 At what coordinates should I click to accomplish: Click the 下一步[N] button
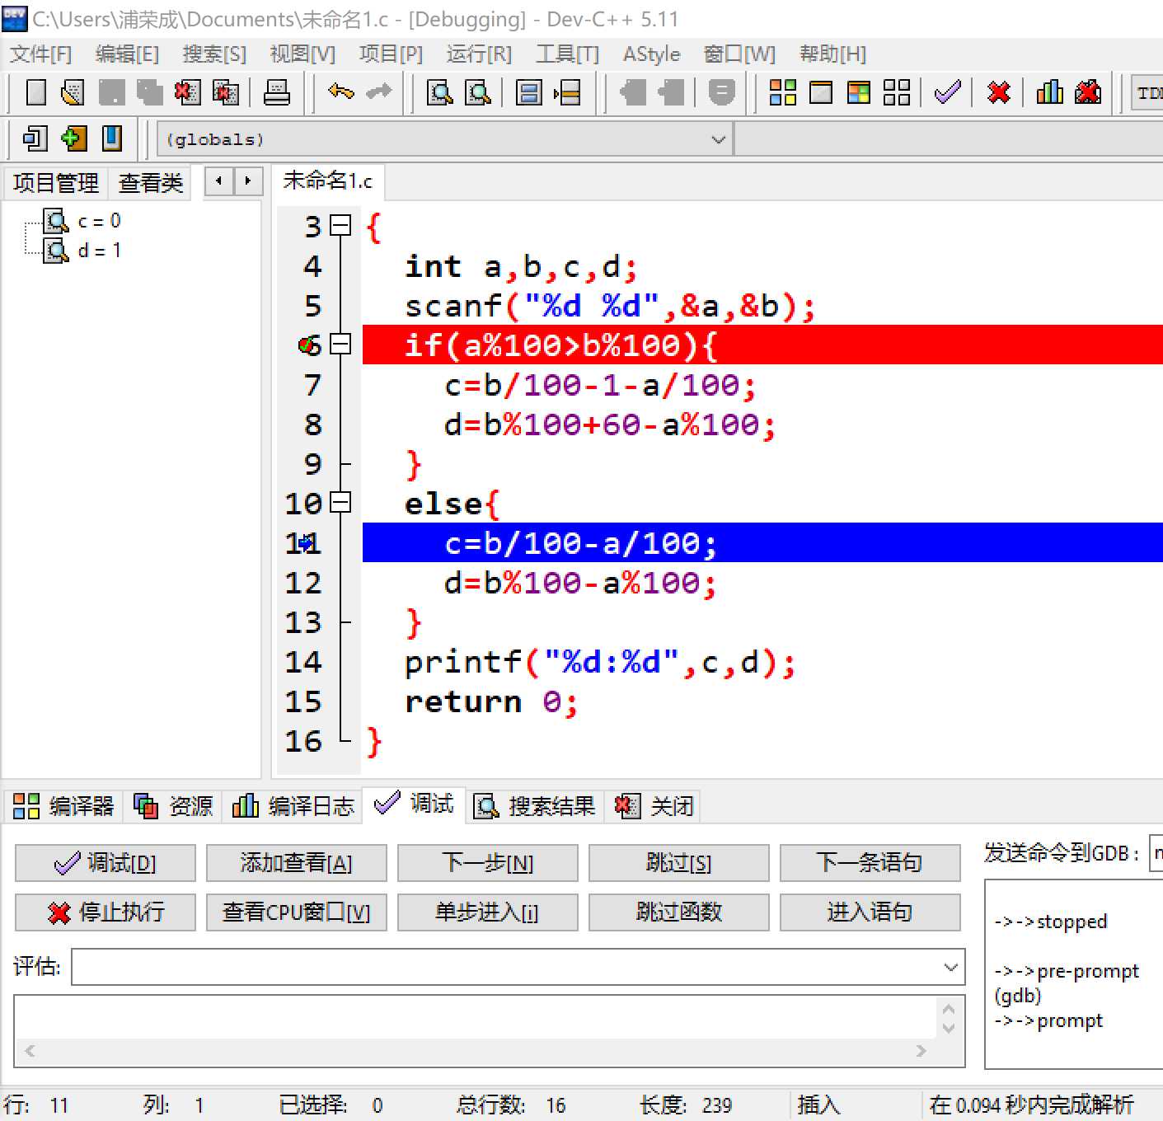click(488, 863)
